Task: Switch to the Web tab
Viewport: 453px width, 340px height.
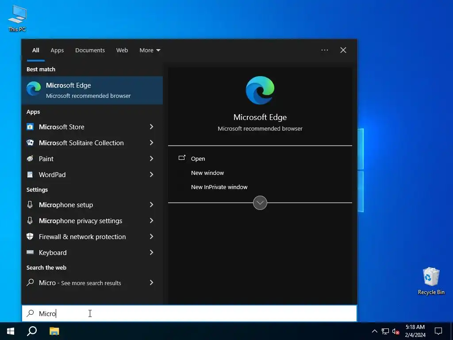Action: click(x=122, y=50)
